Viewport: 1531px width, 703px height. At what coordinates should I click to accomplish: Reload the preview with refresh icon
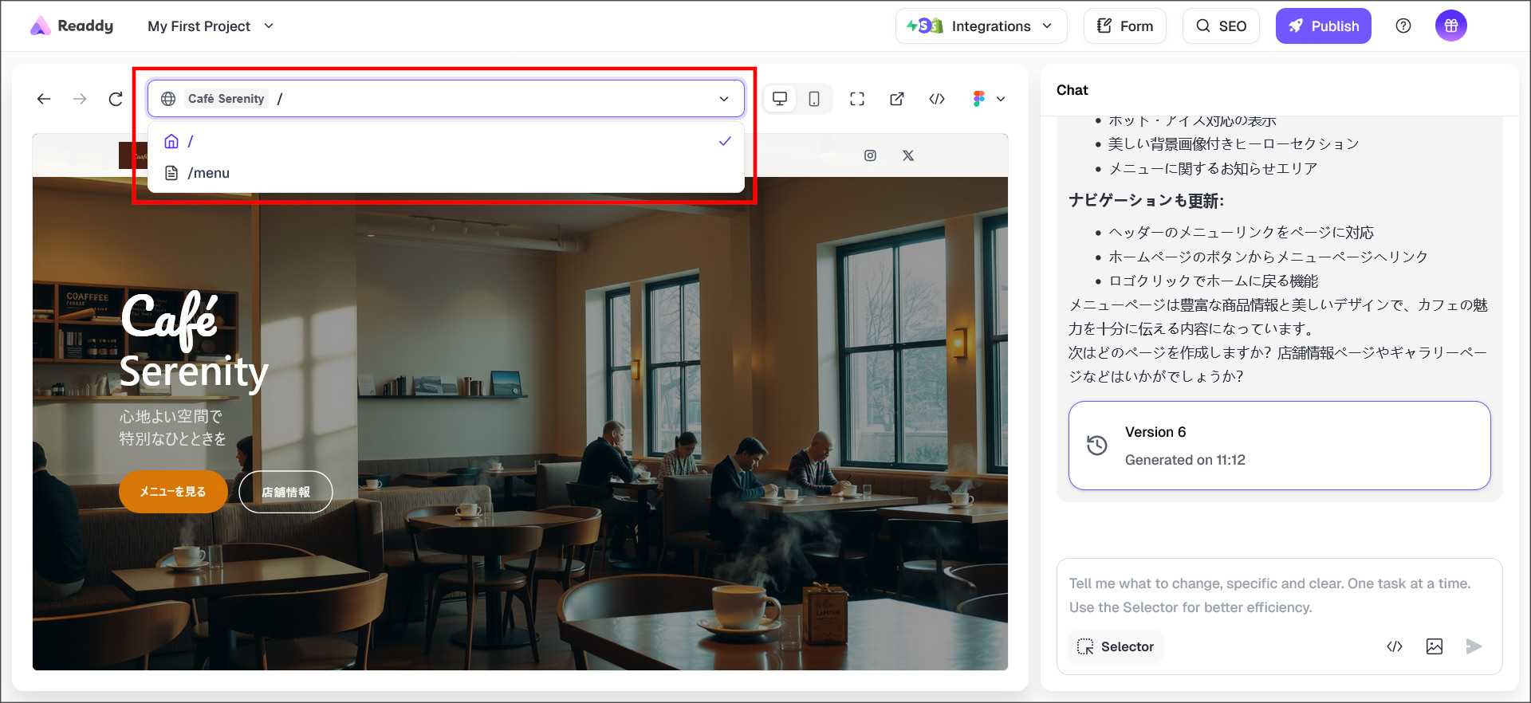coord(116,99)
